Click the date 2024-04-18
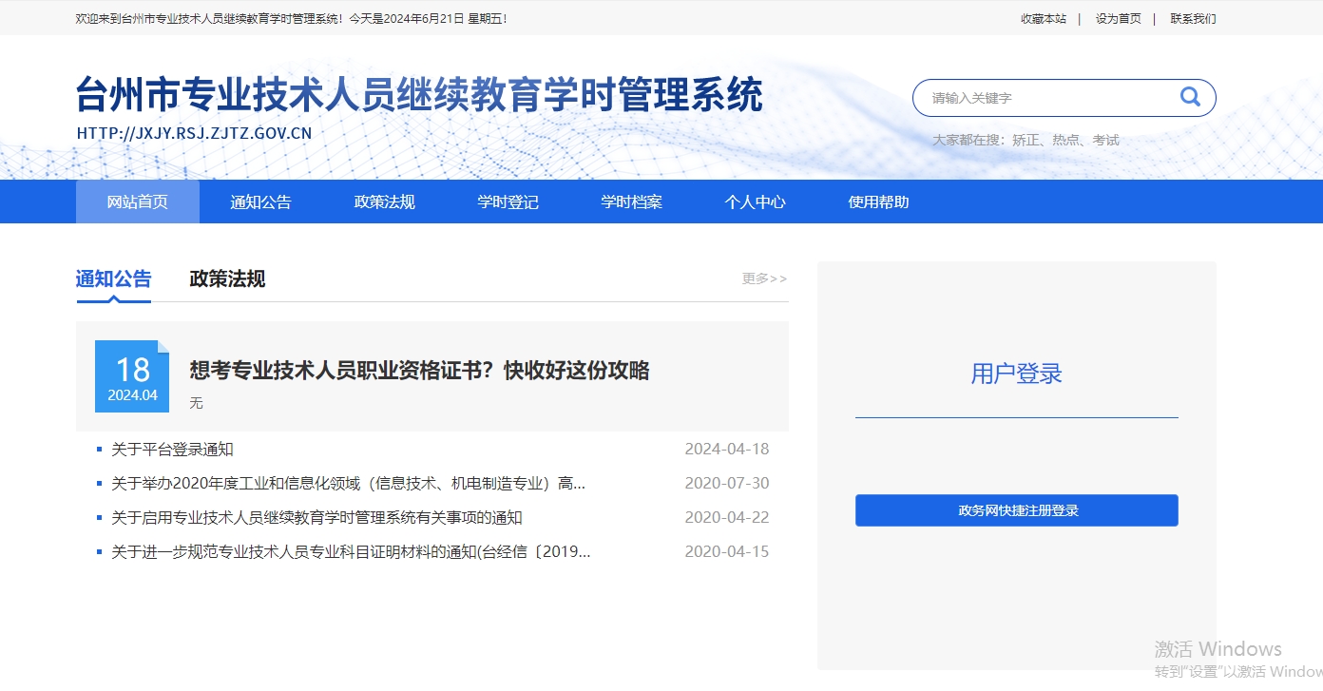Screen dimensions: 1323x691 pyautogui.click(x=727, y=449)
